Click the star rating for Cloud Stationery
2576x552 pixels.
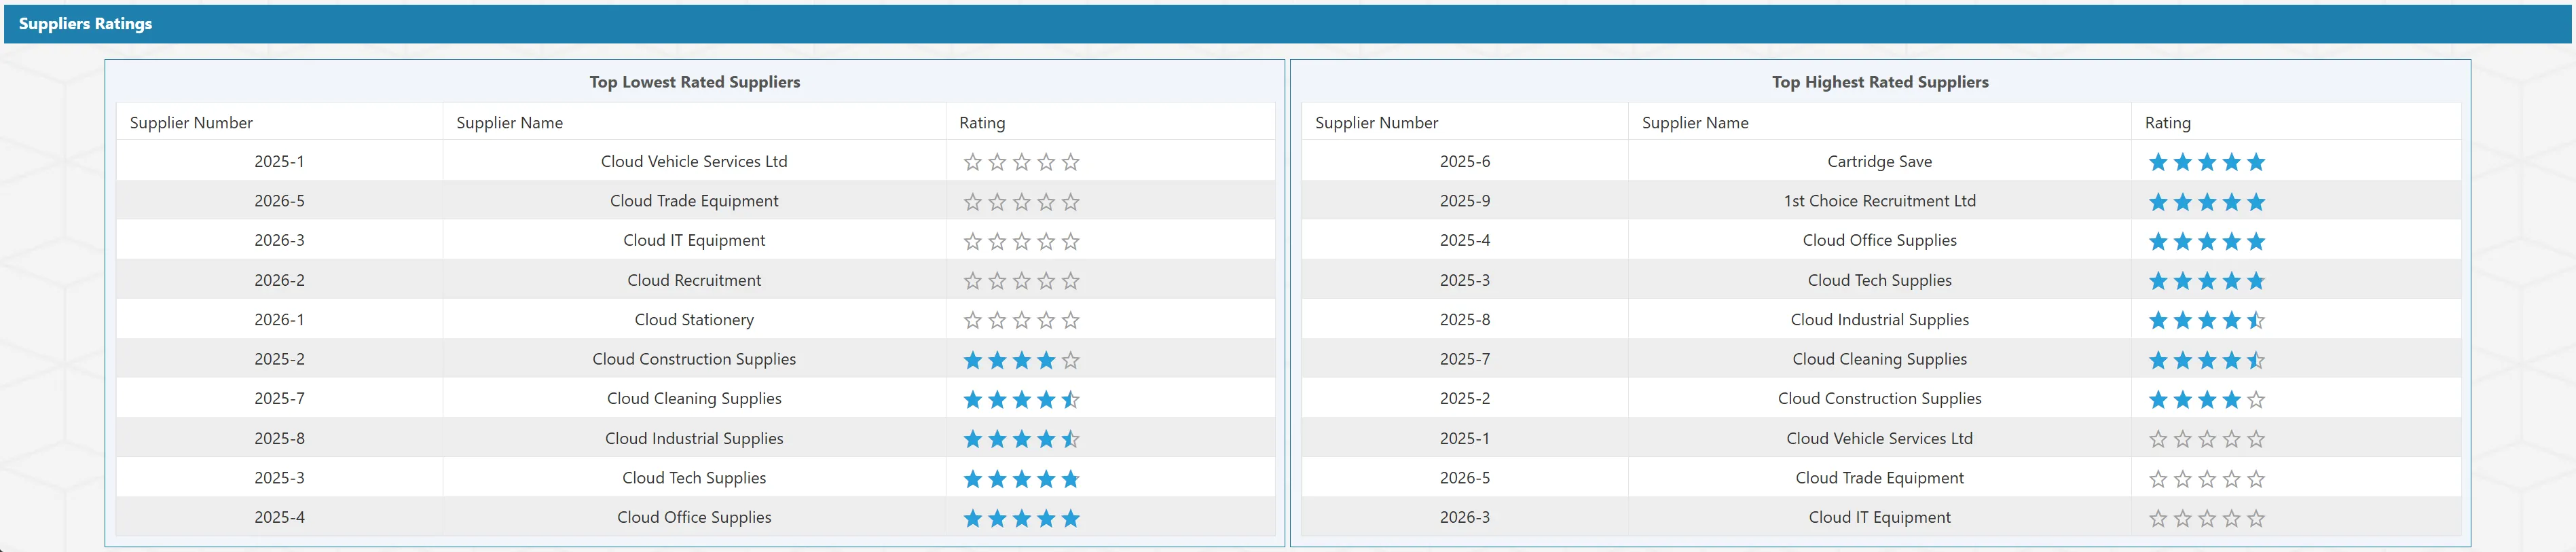[x=1021, y=320]
